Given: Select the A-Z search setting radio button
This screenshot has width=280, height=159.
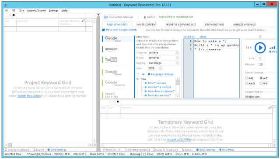Looking at the screenshot, I should coord(261,78).
